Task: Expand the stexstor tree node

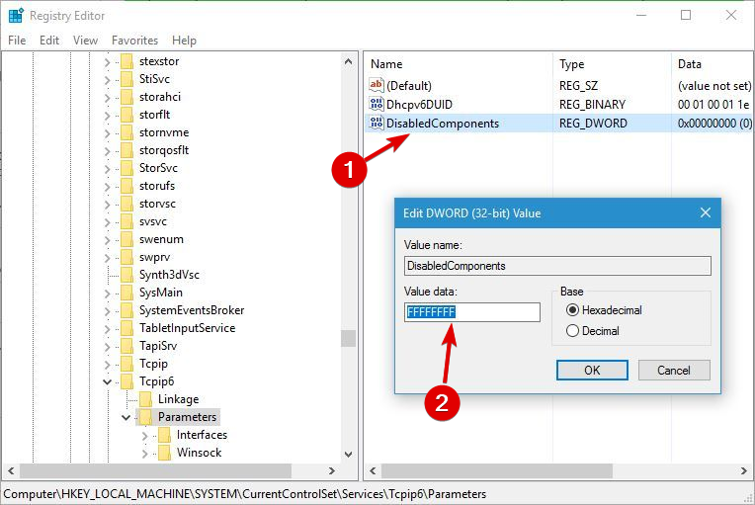Action: tap(108, 62)
